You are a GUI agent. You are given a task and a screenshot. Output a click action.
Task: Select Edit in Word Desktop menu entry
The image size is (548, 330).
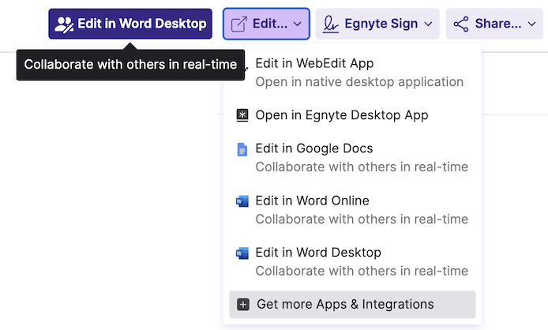click(352, 261)
